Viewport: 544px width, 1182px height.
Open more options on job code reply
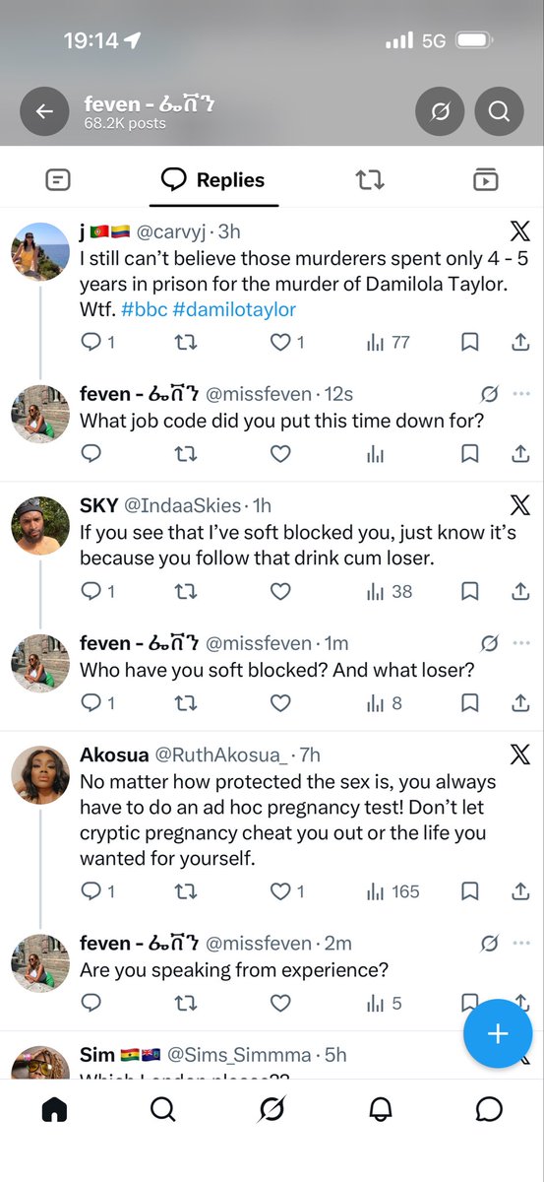pyautogui.click(x=520, y=395)
